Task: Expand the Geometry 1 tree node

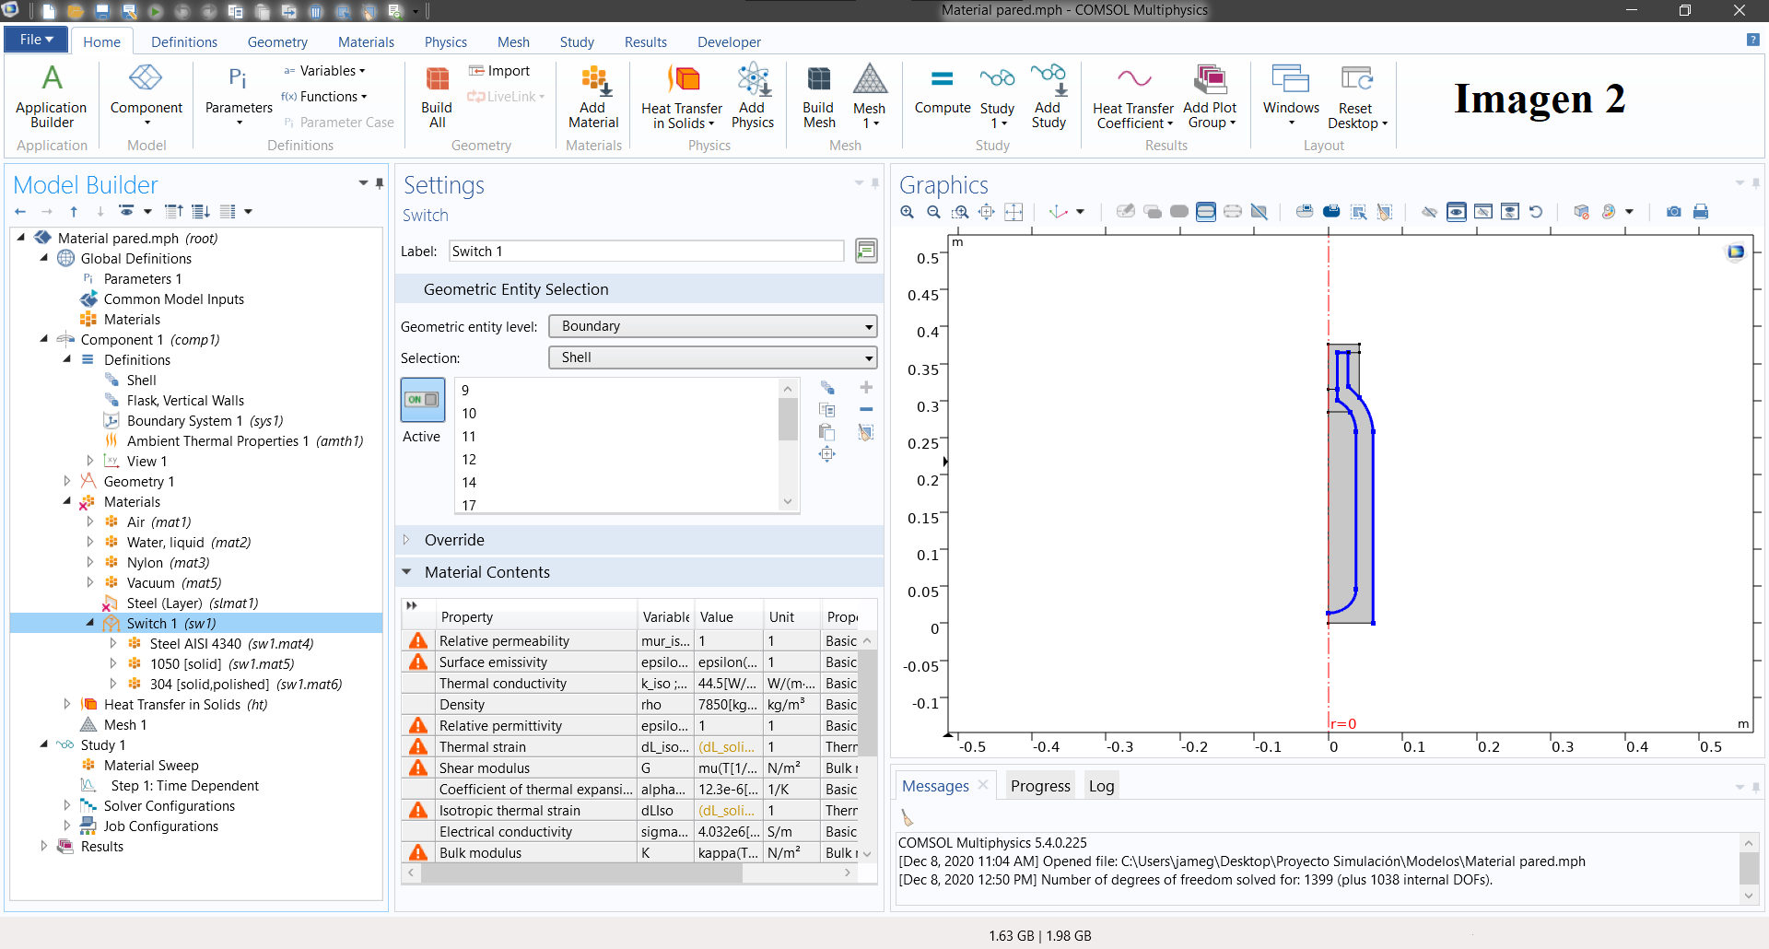Action: [67, 481]
